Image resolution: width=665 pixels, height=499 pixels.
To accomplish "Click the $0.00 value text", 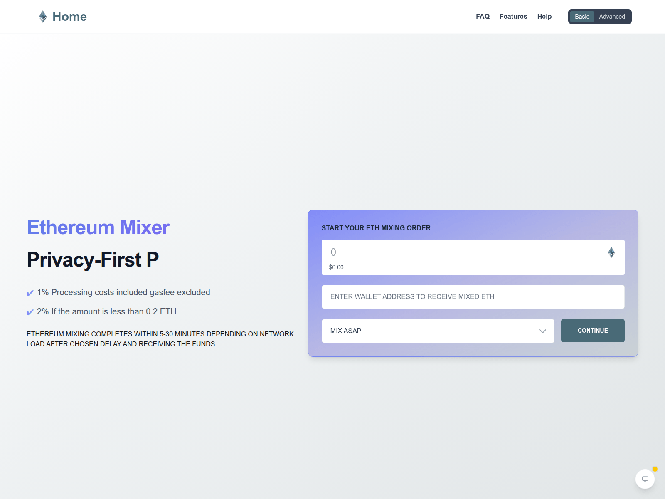I will 336,267.
